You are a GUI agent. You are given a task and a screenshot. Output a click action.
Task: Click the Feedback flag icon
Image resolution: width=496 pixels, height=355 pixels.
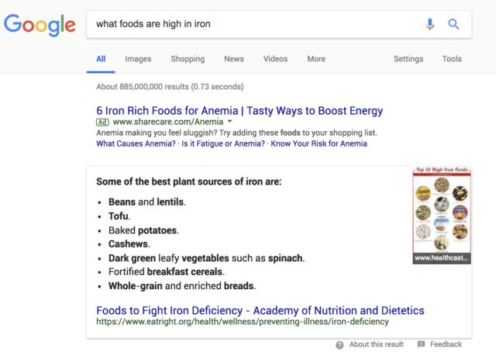421,344
